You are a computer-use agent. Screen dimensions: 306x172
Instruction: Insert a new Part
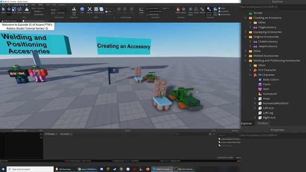pyautogui.click(x=82, y=10)
